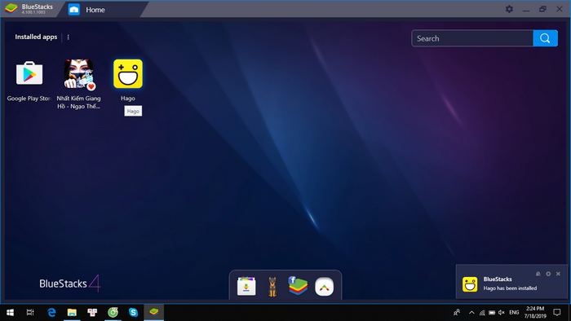Mute notifications using popup bell icon
The height and width of the screenshot is (321, 571).
click(x=538, y=274)
